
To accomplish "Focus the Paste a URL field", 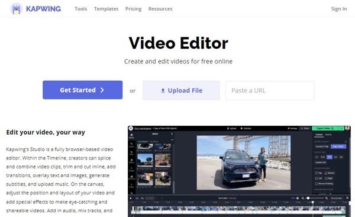I will [x=270, y=90].
